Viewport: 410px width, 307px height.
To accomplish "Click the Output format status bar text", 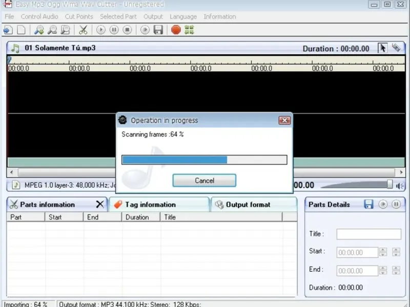I will (x=130, y=304).
